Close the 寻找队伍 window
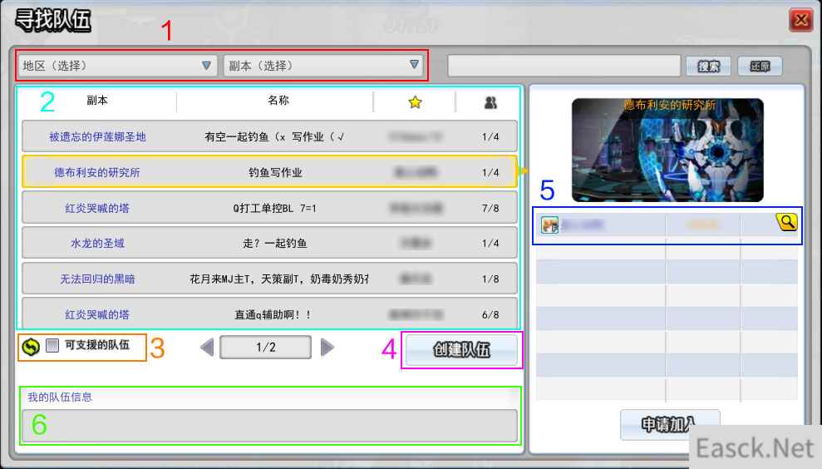 (800, 19)
